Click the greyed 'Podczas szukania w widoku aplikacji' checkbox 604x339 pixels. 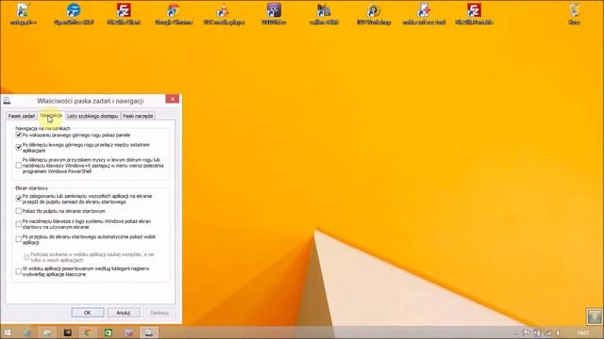(26, 257)
